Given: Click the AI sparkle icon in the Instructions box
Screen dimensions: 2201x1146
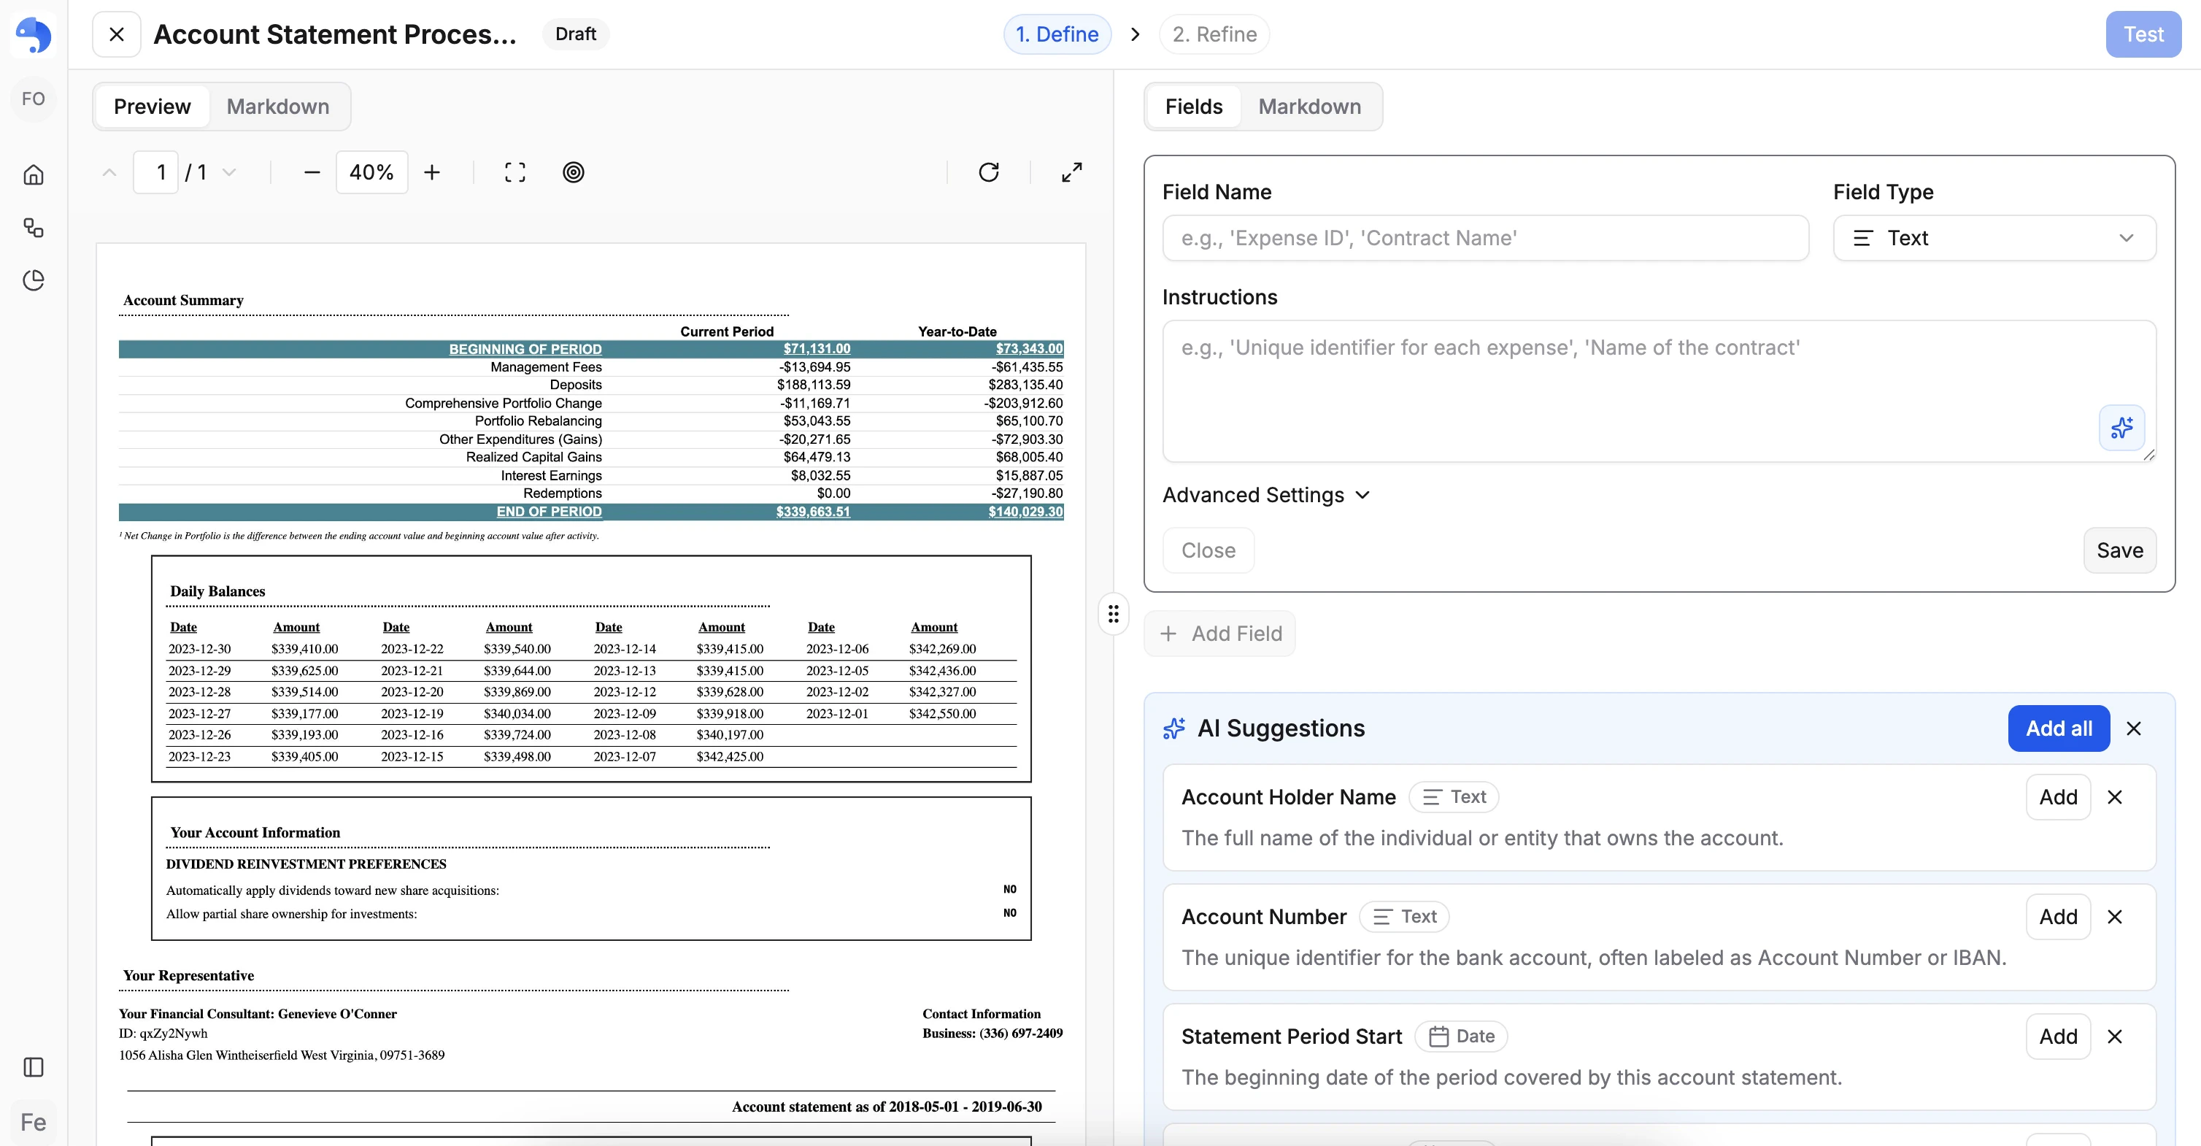Looking at the screenshot, I should point(2121,427).
